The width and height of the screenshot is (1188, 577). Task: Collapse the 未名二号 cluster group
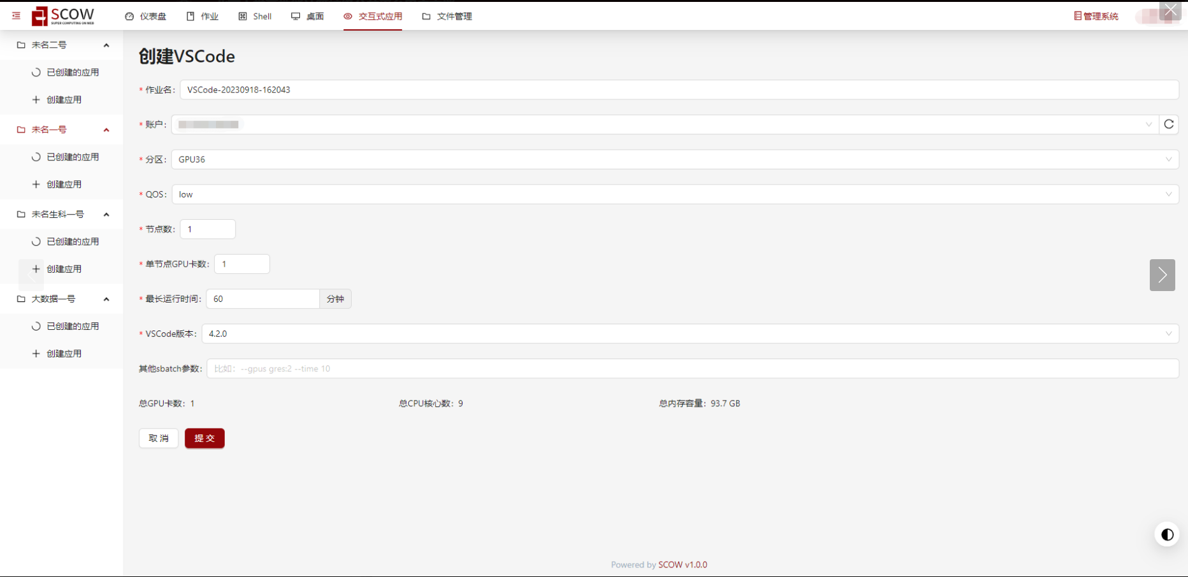click(x=62, y=45)
